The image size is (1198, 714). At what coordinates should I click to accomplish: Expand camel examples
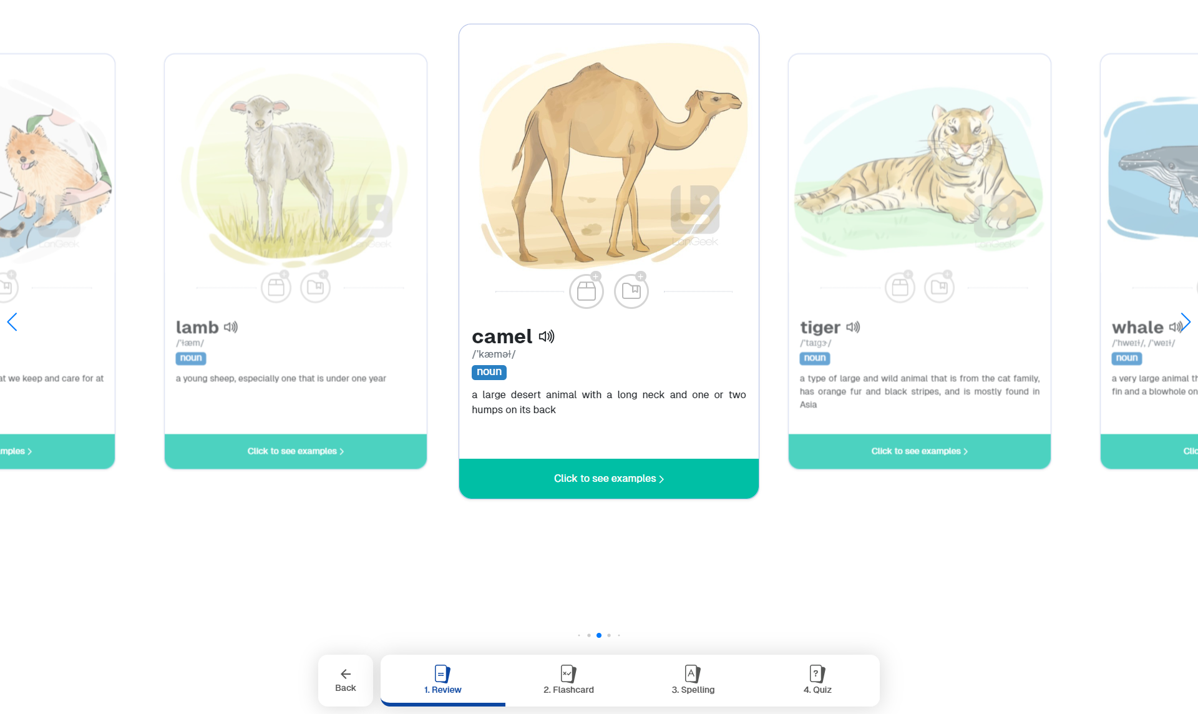coord(608,479)
